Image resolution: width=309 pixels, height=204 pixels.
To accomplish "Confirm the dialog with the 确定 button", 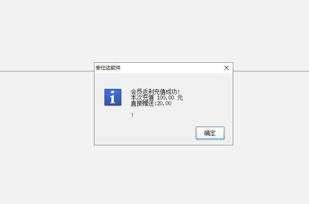I will coord(210,133).
